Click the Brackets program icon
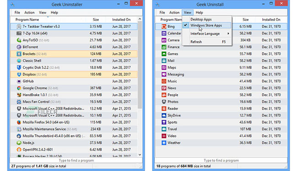 (x=19, y=54)
